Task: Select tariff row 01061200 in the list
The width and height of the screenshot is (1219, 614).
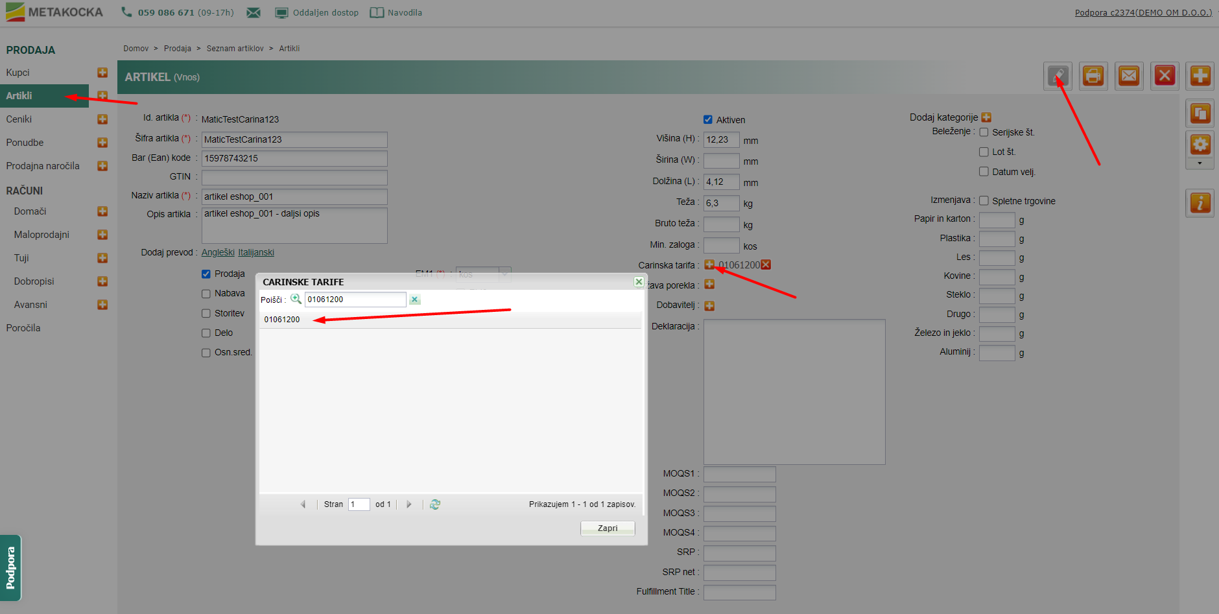Action: [282, 320]
